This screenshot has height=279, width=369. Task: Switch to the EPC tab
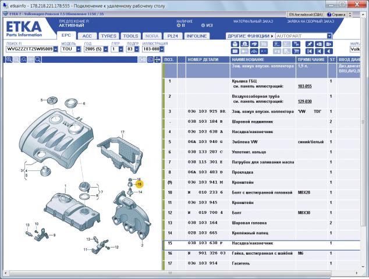point(66,35)
